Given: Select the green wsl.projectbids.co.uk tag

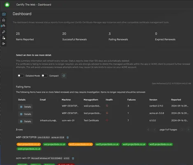Looking at the screenshot, I should (54, 144).
